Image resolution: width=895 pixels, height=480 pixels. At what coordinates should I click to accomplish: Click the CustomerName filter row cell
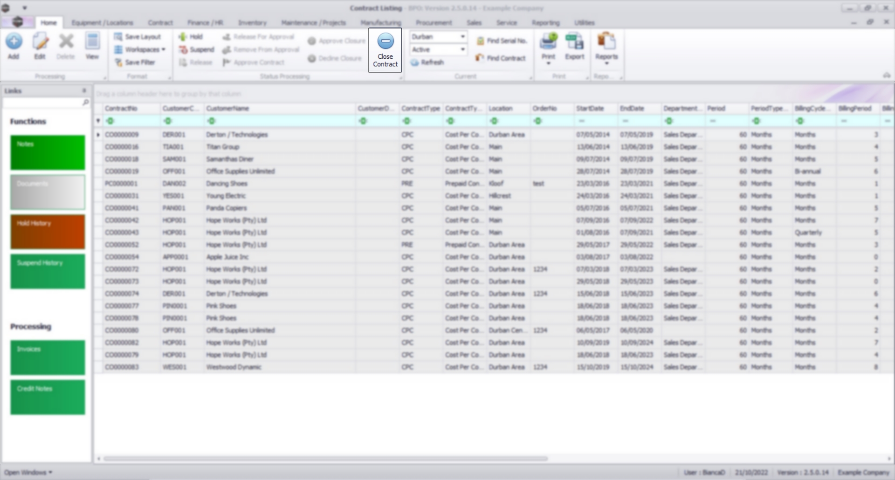tap(280, 121)
